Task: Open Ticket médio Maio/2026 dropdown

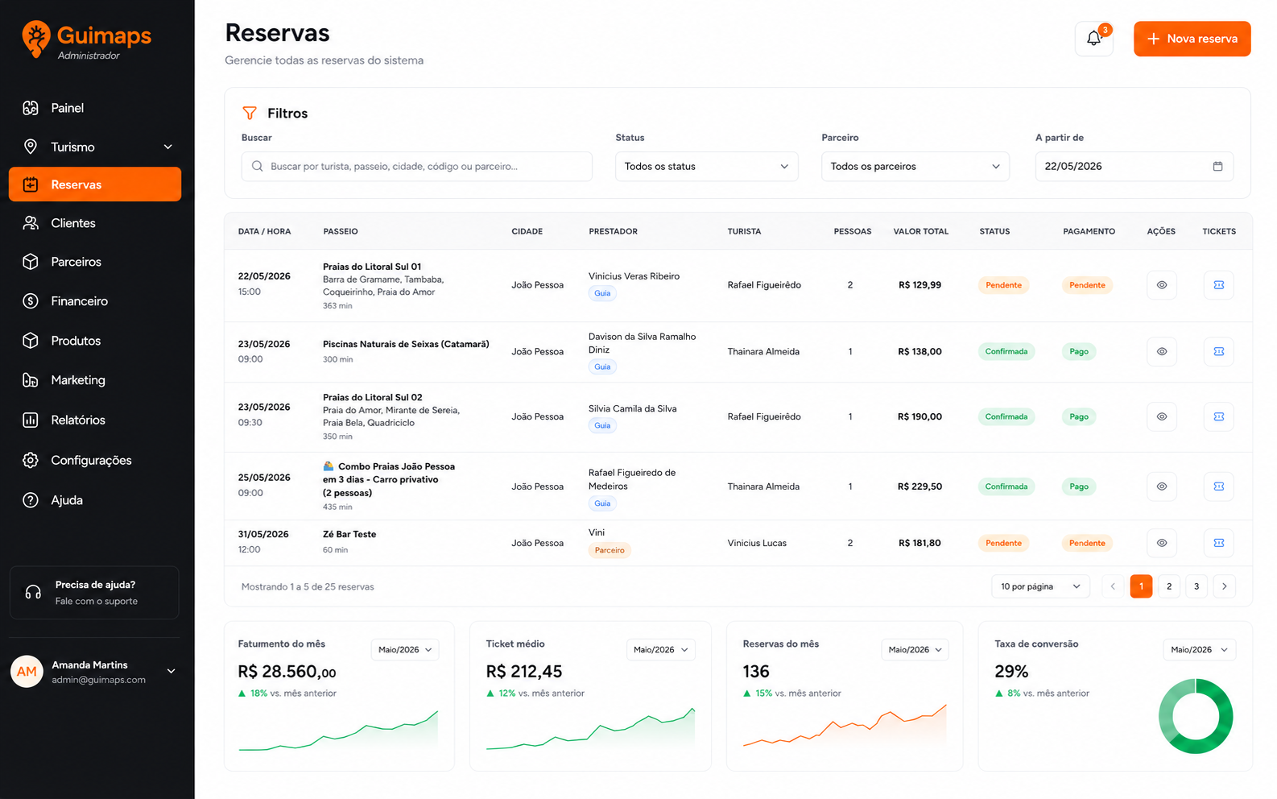Action: point(660,650)
